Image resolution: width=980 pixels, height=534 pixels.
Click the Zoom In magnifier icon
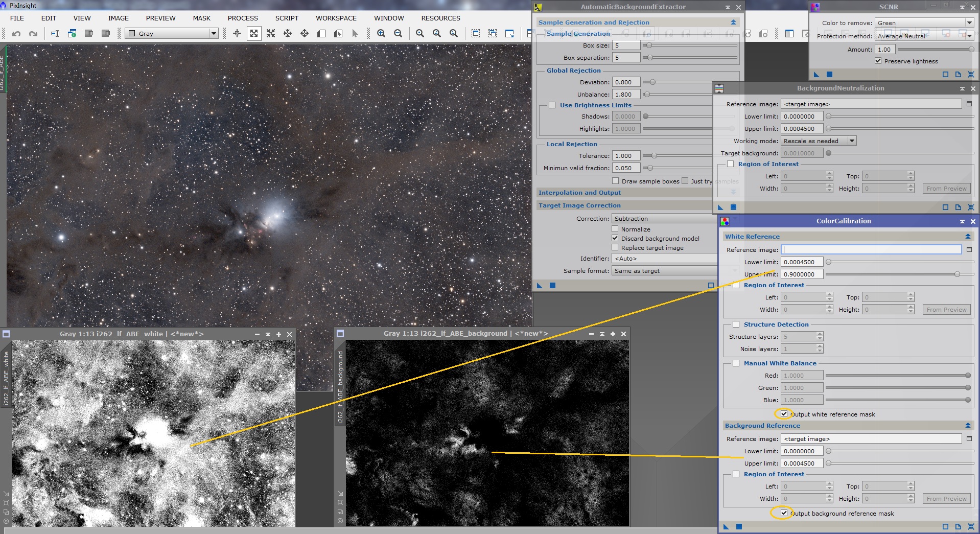tap(381, 34)
